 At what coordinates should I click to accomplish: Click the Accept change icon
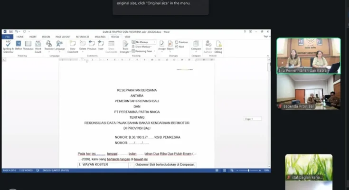pyautogui.click(x=162, y=45)
